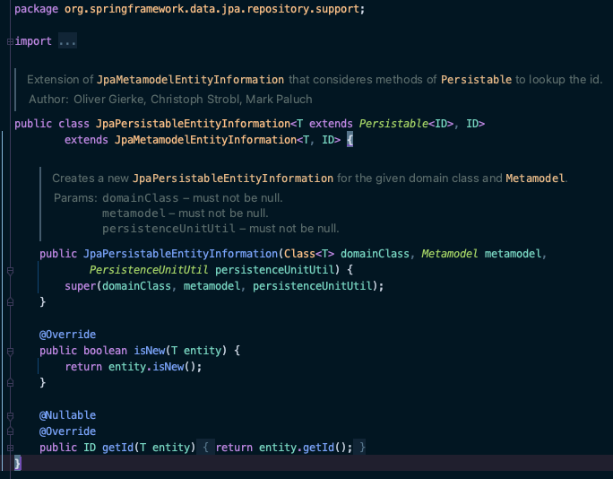Click gutter fold marker beside getId's @Override

(11, 431)
